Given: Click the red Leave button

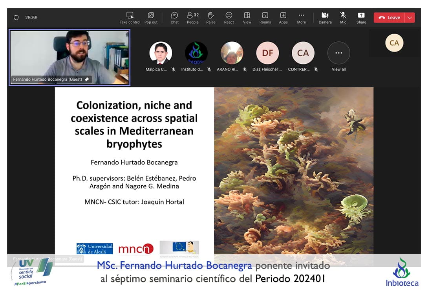Looking at the screenshot, I should point(389,18).
